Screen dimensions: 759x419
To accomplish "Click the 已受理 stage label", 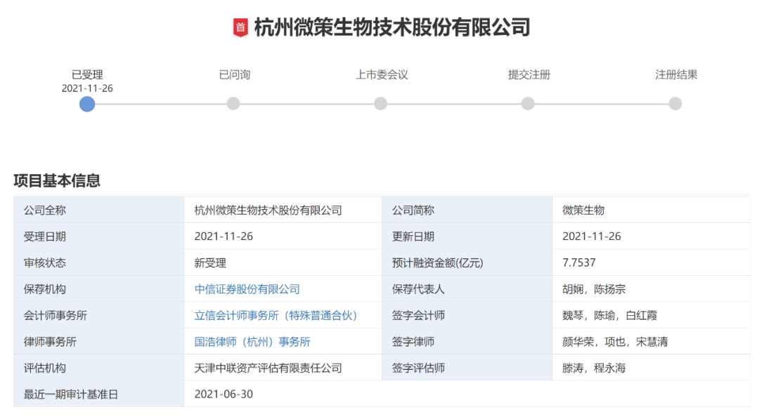I will click(x=87, y=74).
